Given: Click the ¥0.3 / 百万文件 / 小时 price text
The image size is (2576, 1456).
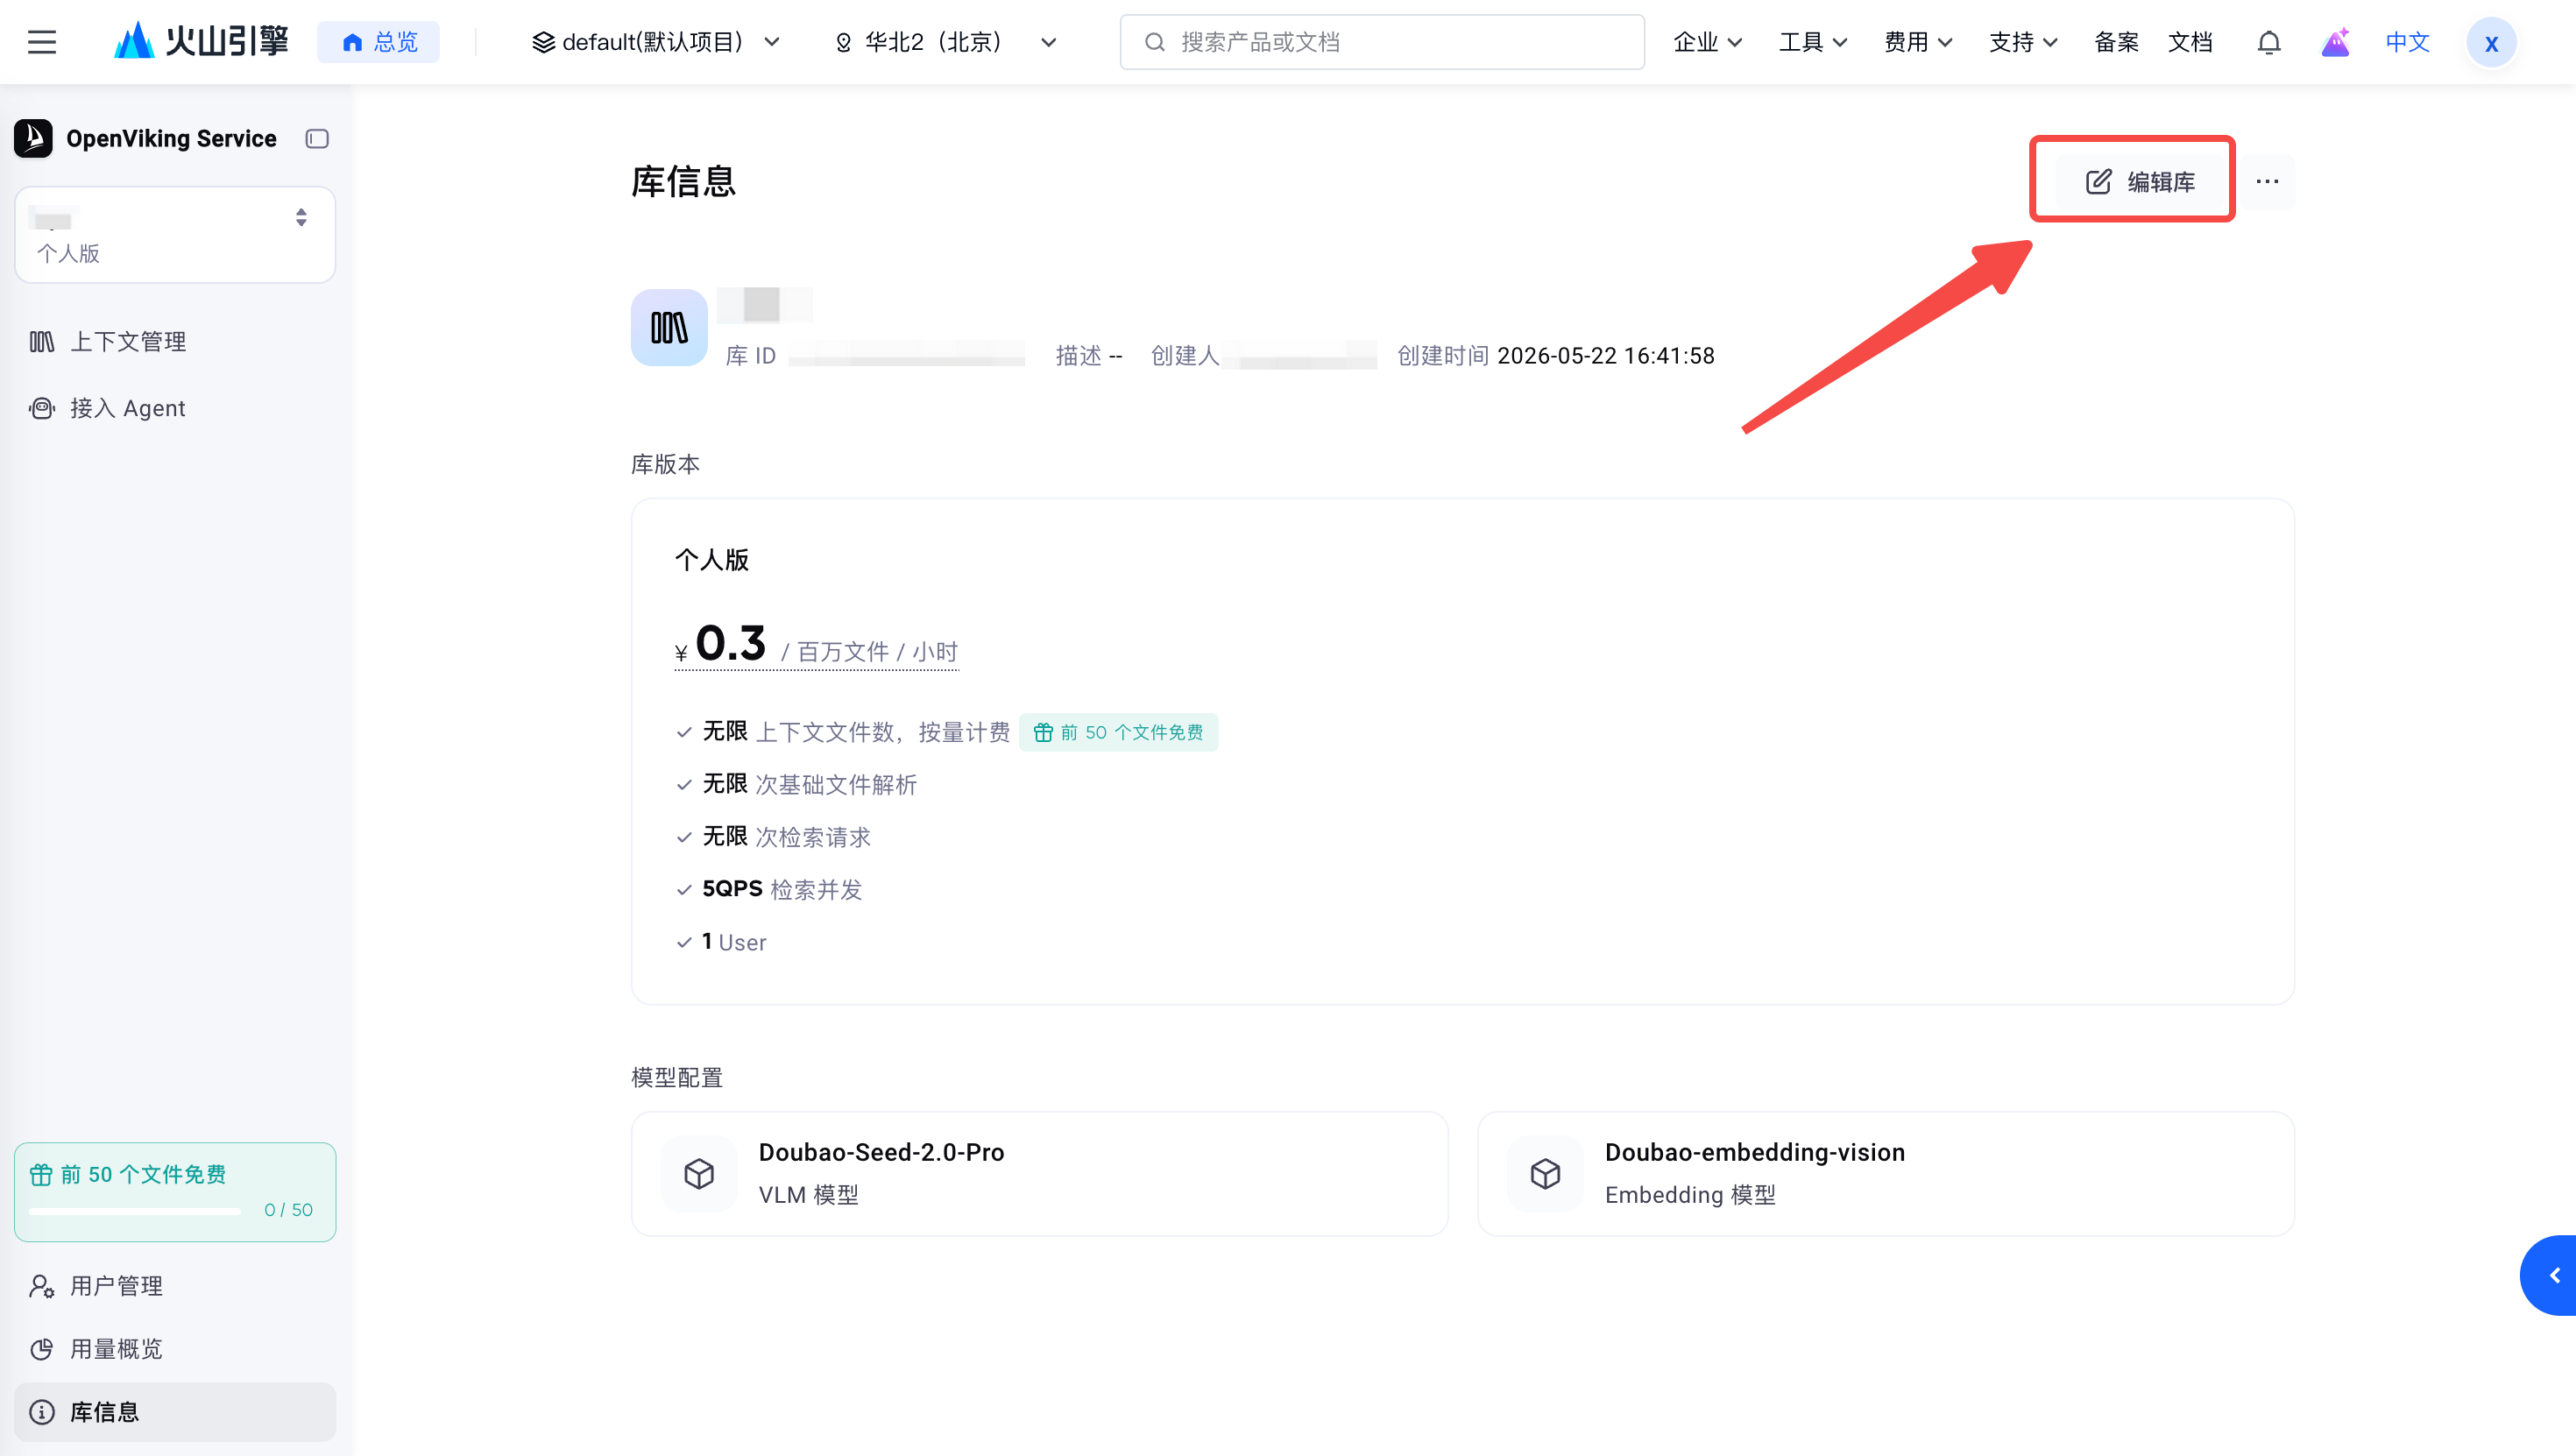Looking at the screenshot, I should pos(816,645).
